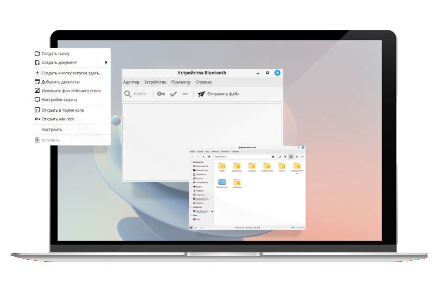434x289 pixels.
Task: Select Домашняя папка in file manager sidebar
Action: pos(201,166)
